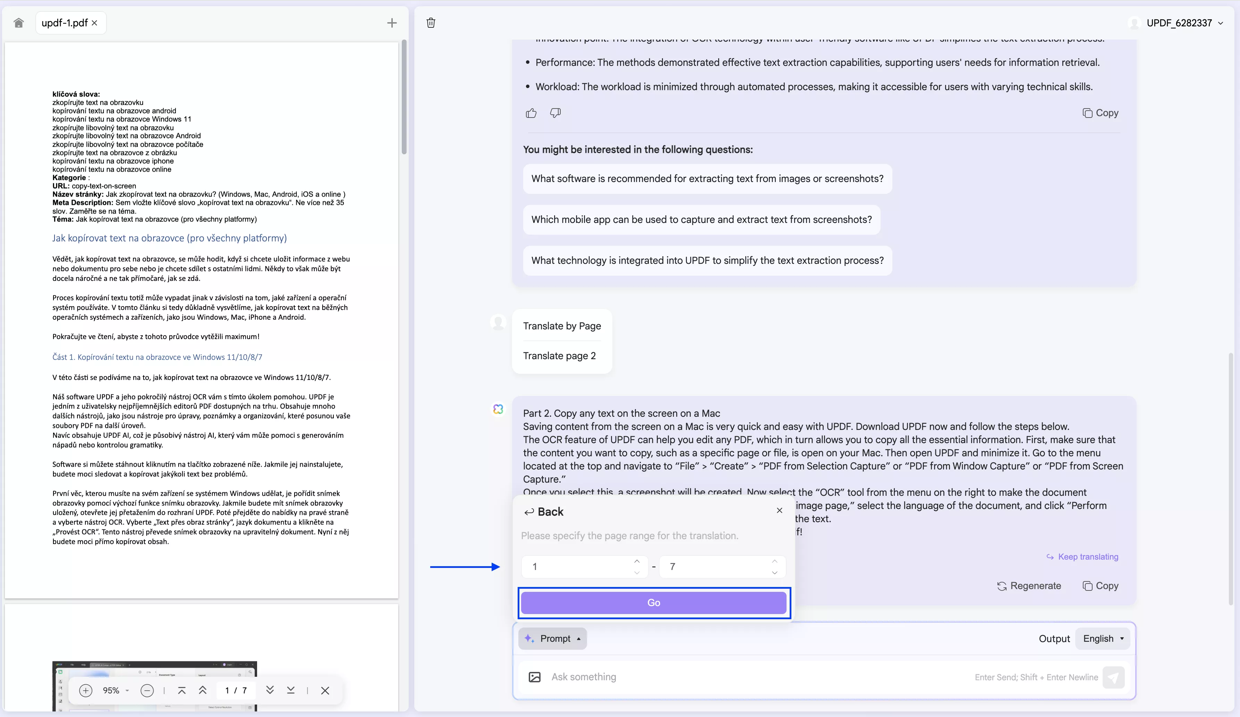This screenshot has height=717, width=1240.
Task: Give the AI answer a thumbs up
Action: point(532,113)
